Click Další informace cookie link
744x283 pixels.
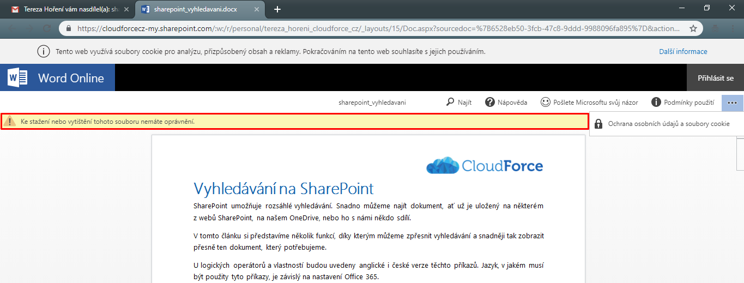683,52
